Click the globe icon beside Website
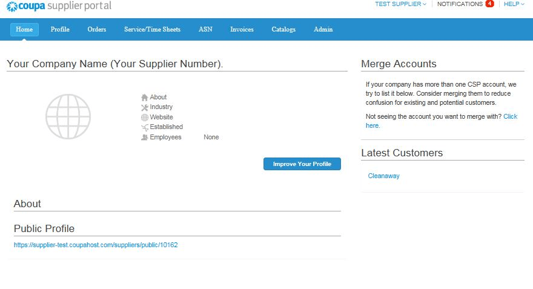 [144, 118]
